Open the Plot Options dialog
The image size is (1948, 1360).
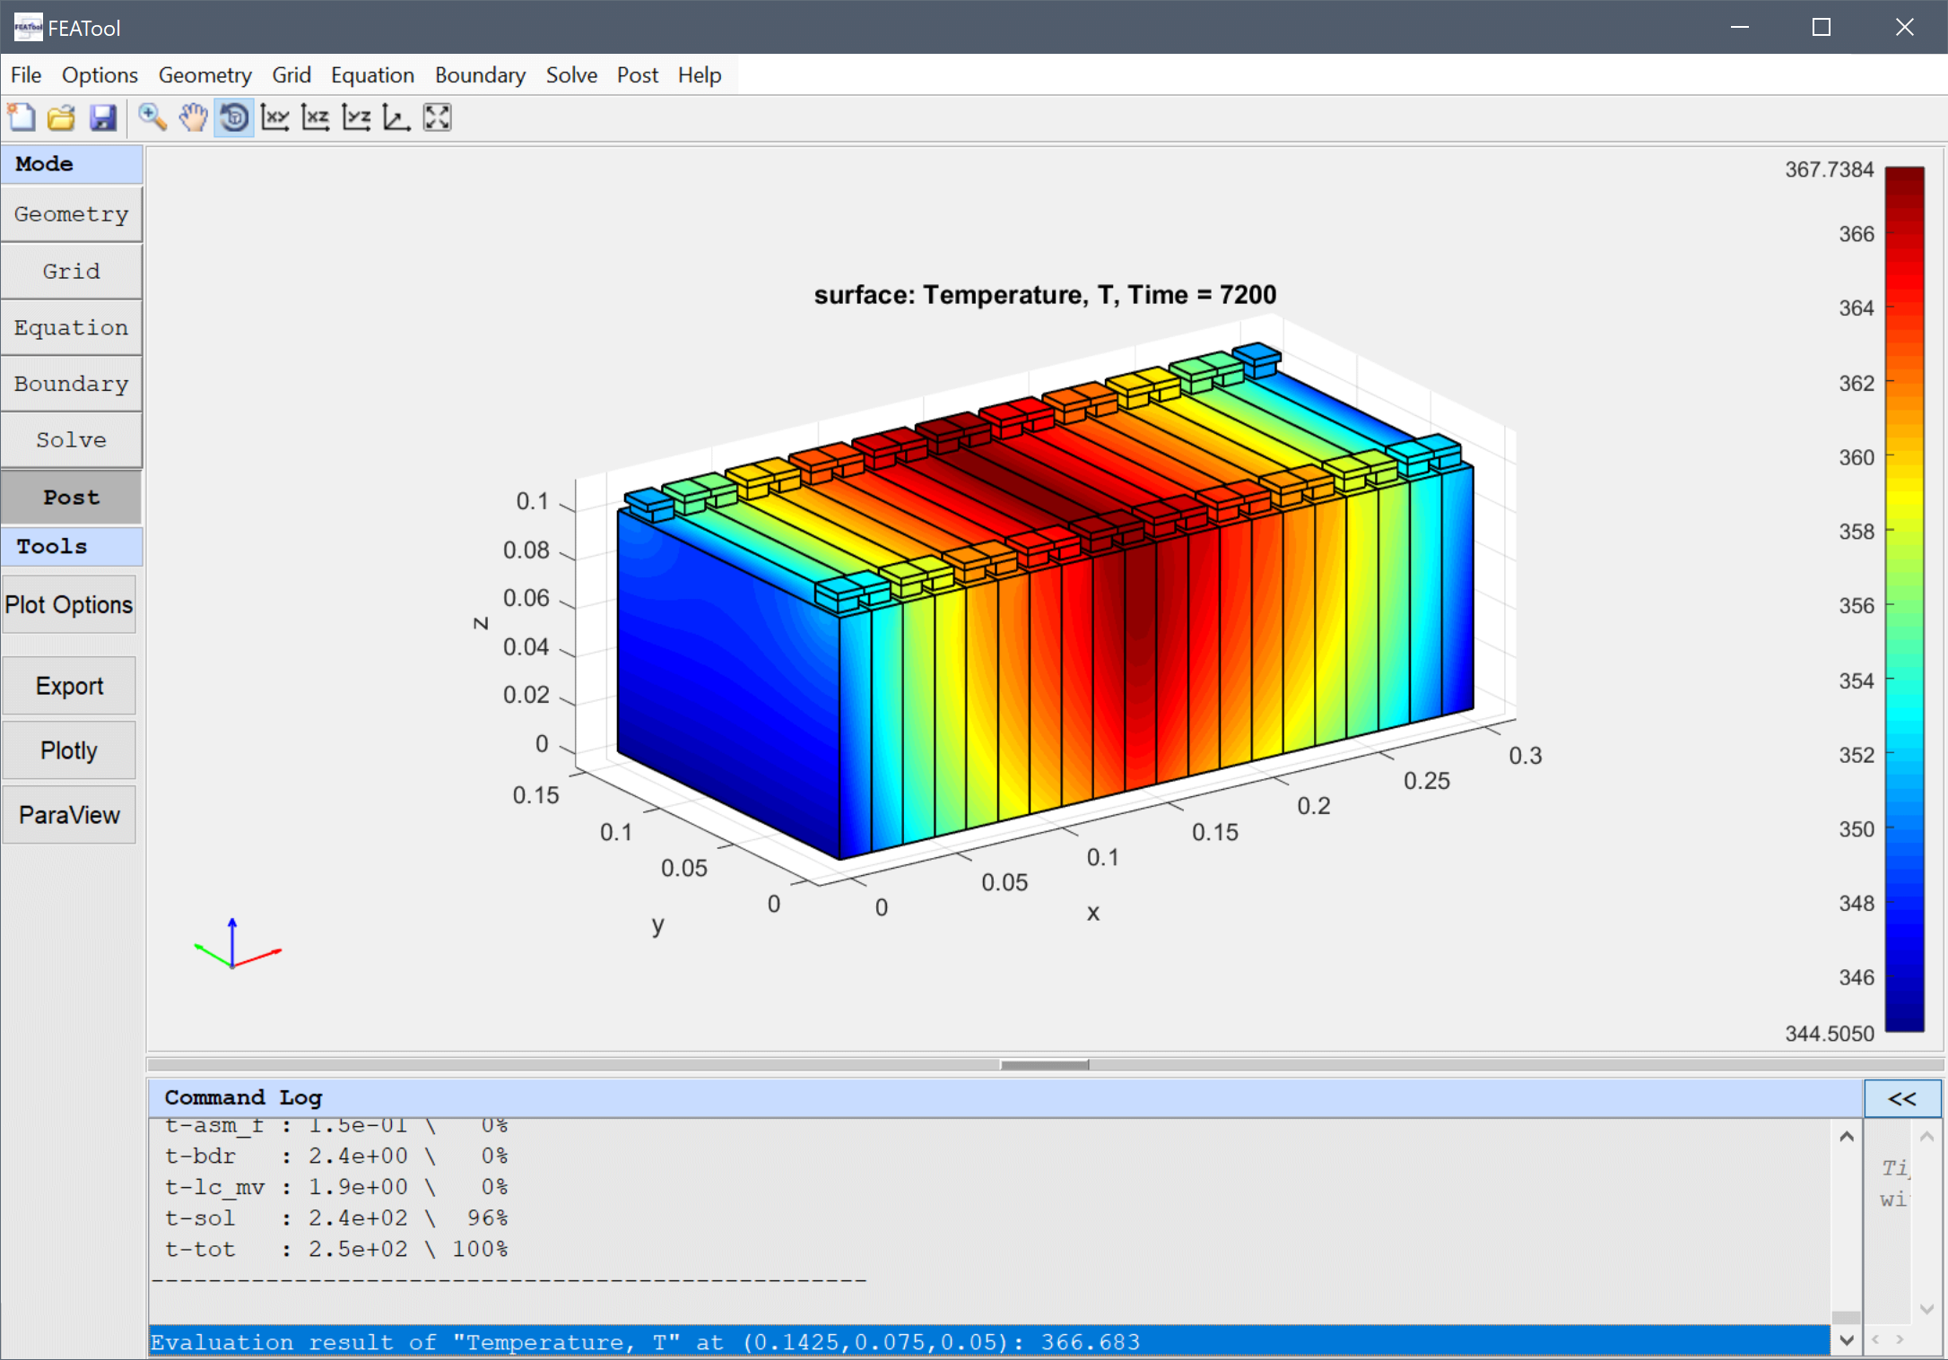tap(68, 603)
